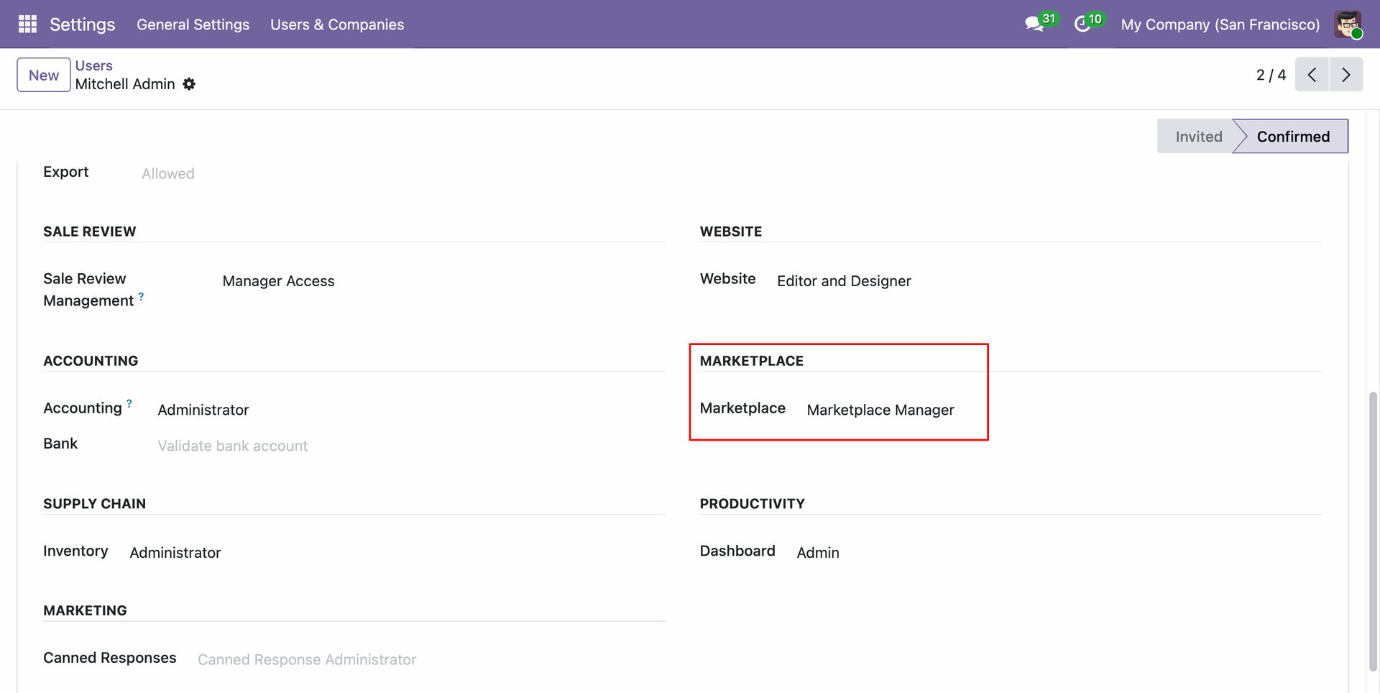Screen dimensions: 1380x693
Task: Open Dashboard dropdown showing Admin
Action: (x=818, y=553)
